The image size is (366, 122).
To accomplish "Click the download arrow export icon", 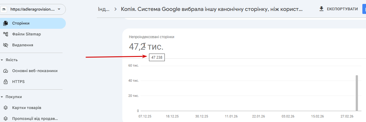I will [x=322, y=9].
